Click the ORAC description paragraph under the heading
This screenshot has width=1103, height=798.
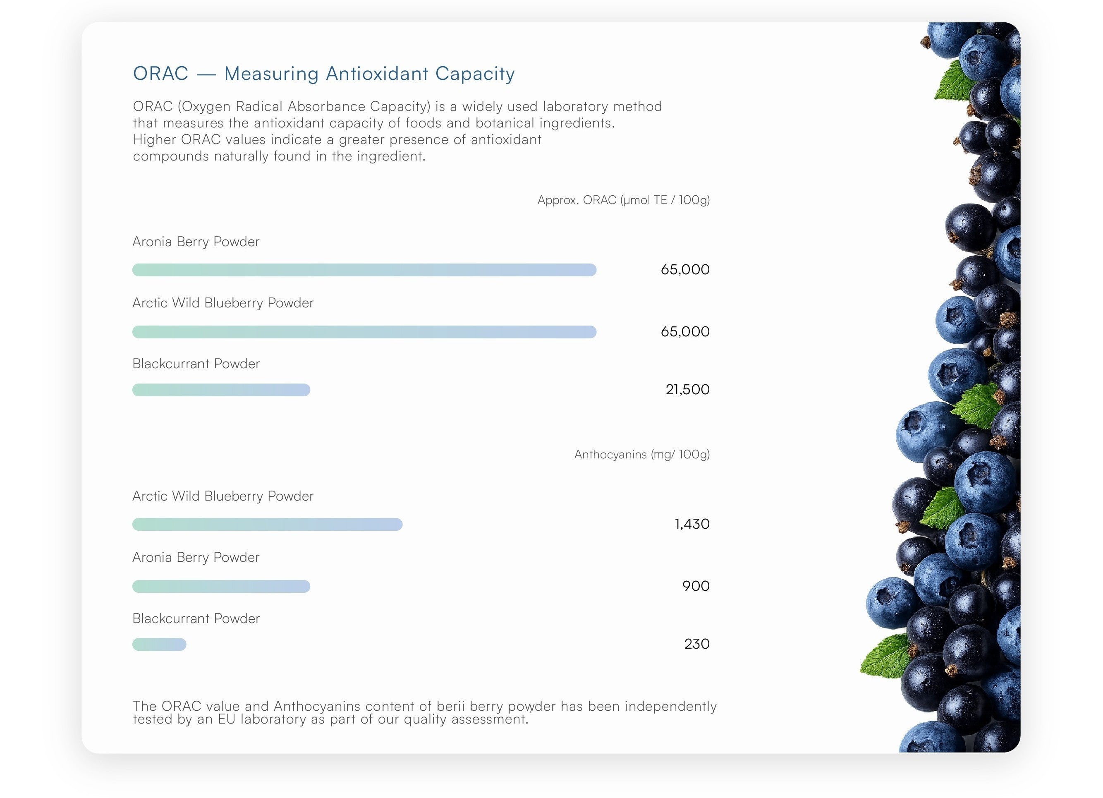click(397, 131)
